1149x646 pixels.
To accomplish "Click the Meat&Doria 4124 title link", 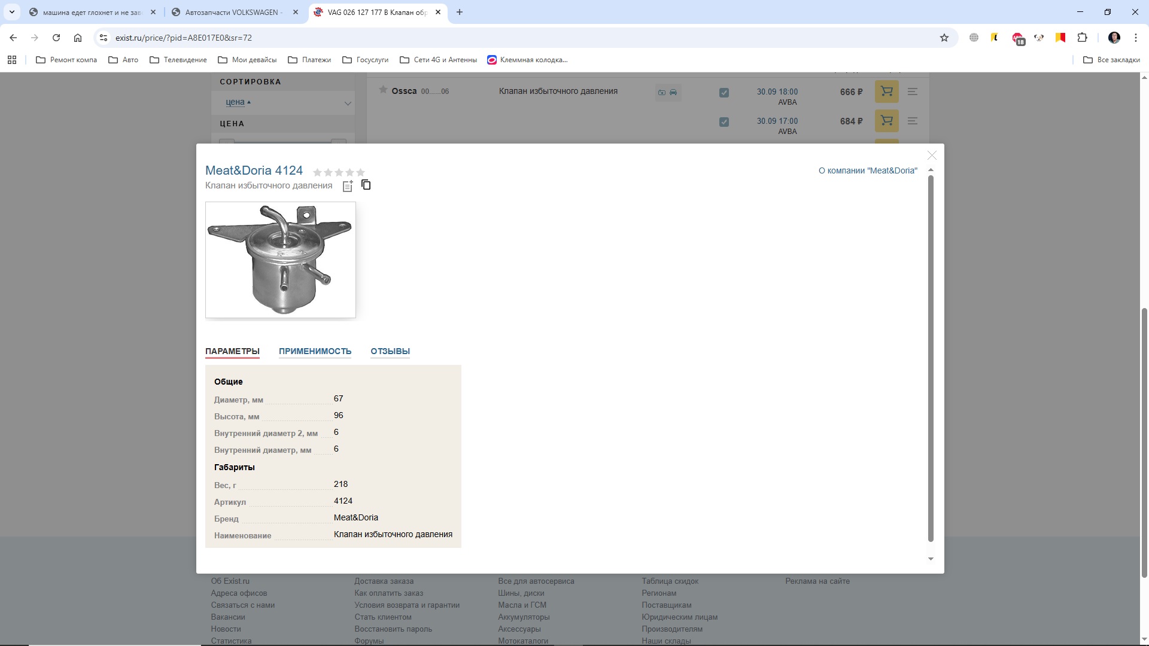I will tap(254, 170).
